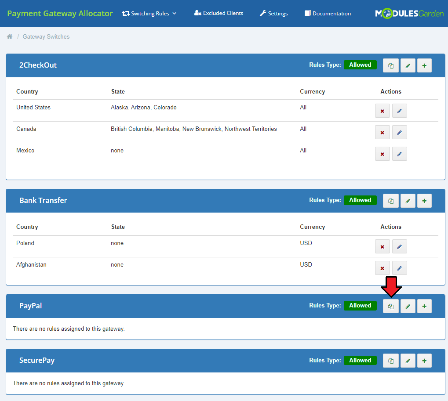Screen dimensions: 448x401
Task: Click the Payment Gateway Allocator title
Action: tap(60, 14)
